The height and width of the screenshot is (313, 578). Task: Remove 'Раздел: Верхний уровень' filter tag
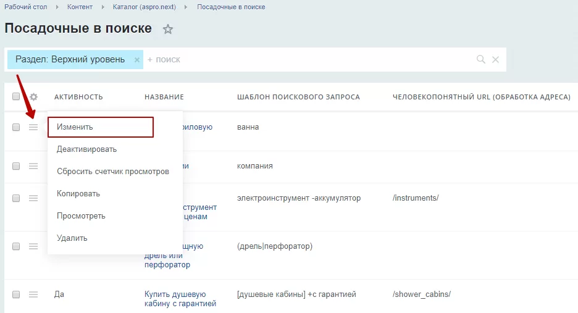click(136, 60)
